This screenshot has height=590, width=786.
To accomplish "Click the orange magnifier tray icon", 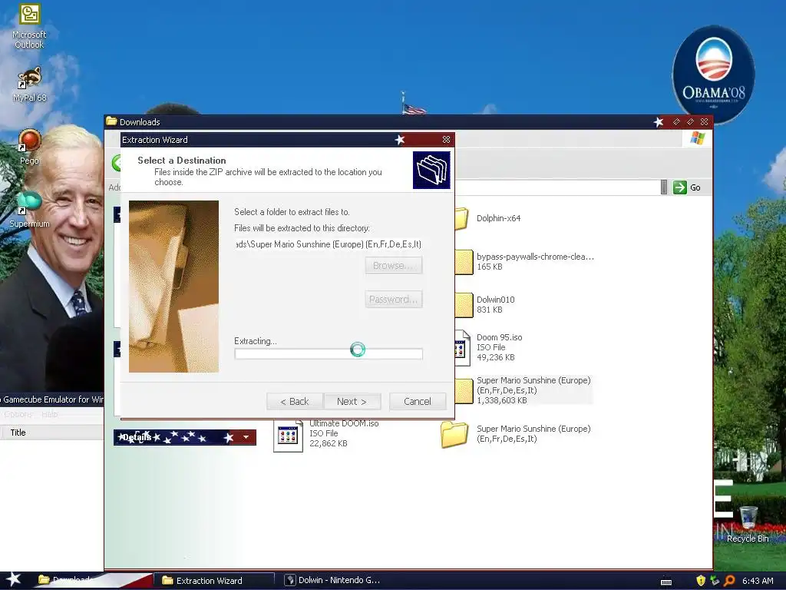I will point(729,581).
